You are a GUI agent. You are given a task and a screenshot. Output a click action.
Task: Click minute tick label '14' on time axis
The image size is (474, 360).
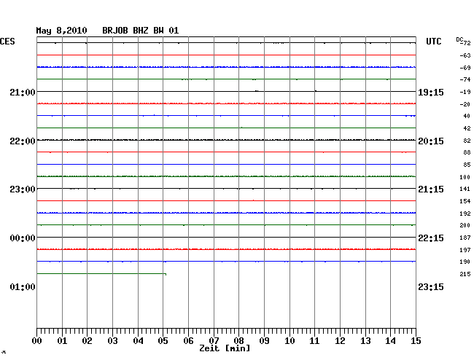click(x=390, y=341)
